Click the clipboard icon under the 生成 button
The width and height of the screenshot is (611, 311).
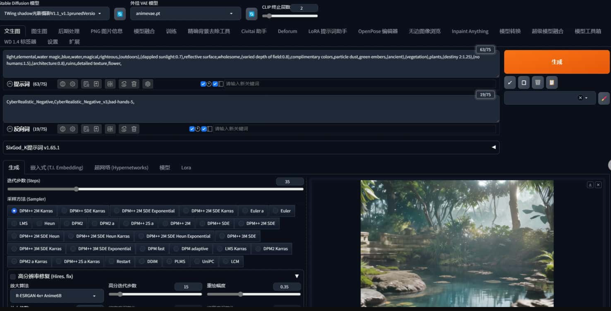552,83
